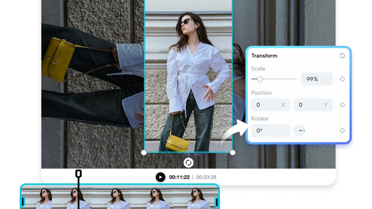Image resolution: width=372 pixels, height=209 pixels.
Task: Click the Transform panel reset icon
Action: (342, 55)
